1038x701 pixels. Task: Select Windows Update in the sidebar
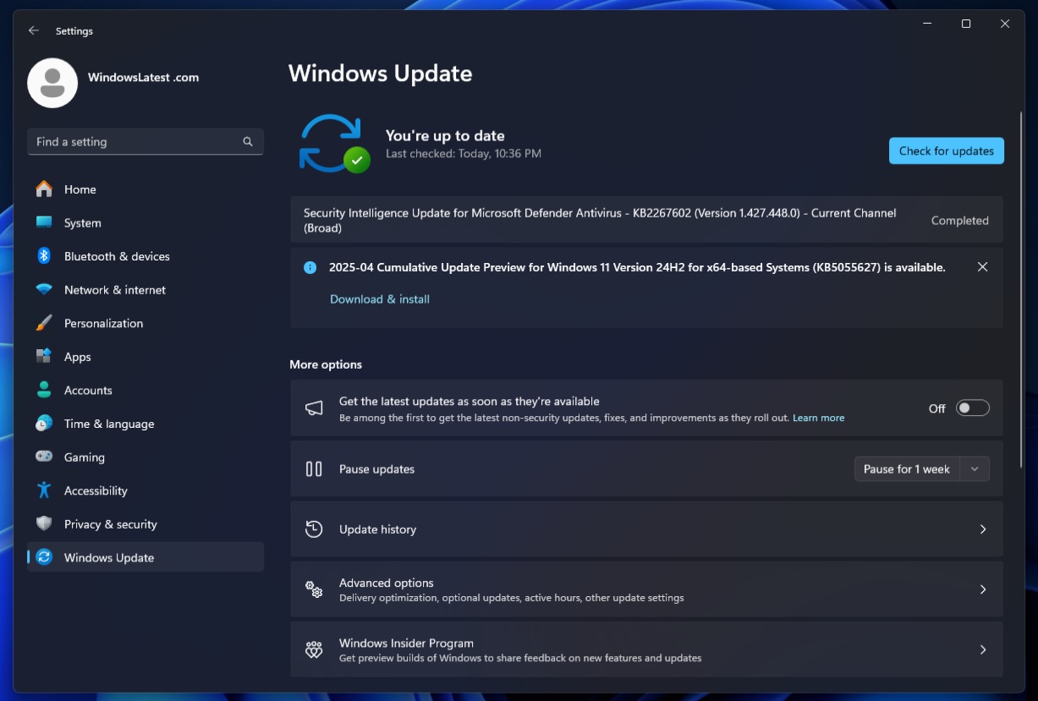pos(108,557)
